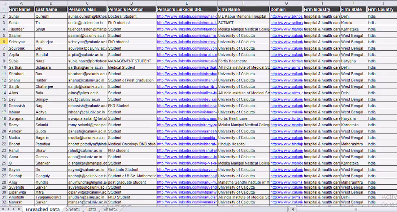Click the 'Firm Industry' header cell

(322, 9)
